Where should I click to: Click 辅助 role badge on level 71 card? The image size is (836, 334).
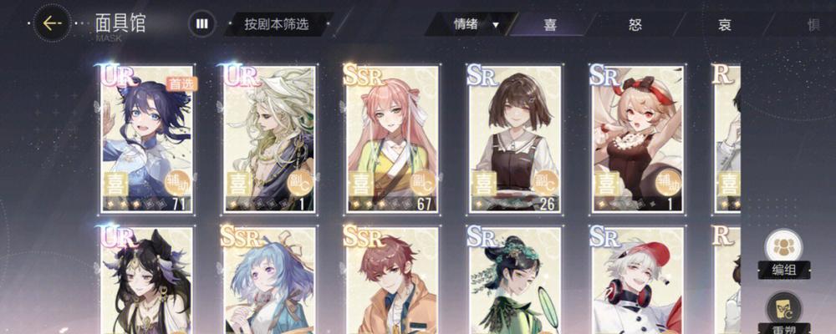(179, 183)
